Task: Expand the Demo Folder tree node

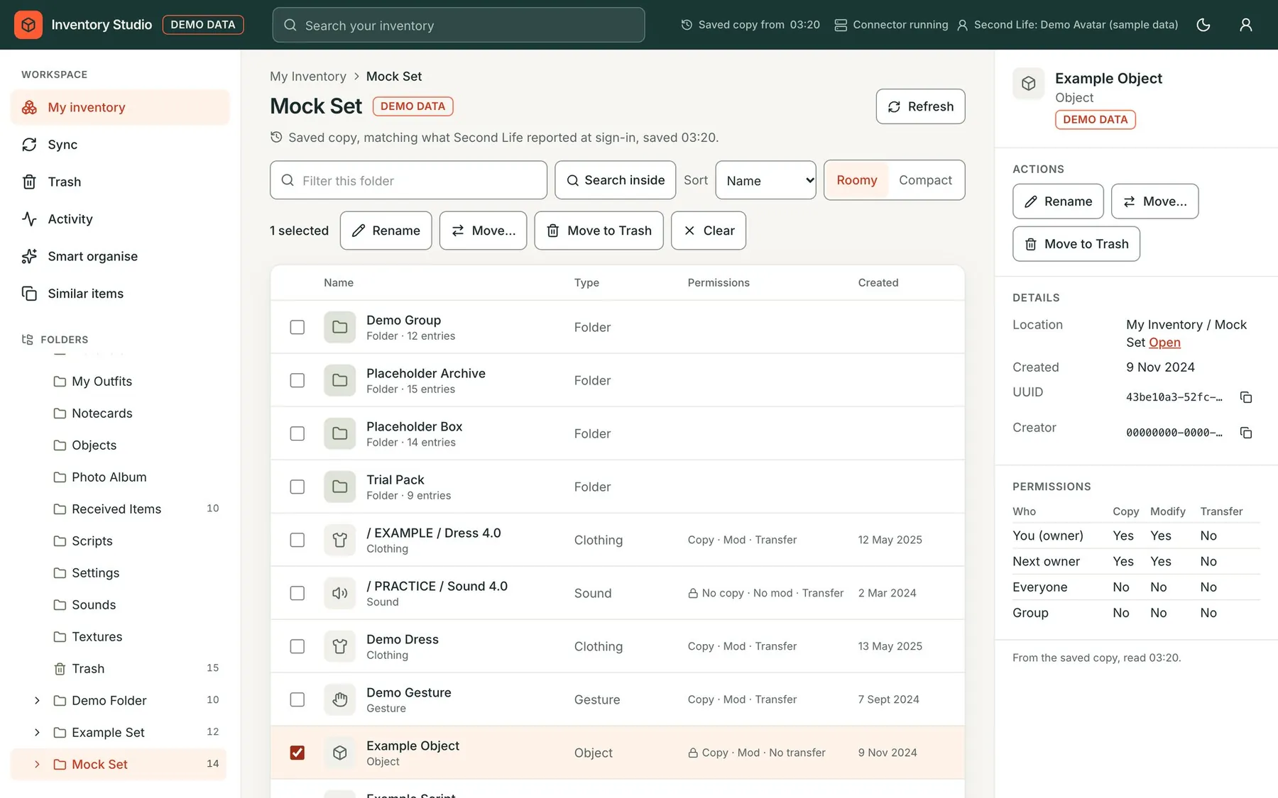Action: point(37,700)
